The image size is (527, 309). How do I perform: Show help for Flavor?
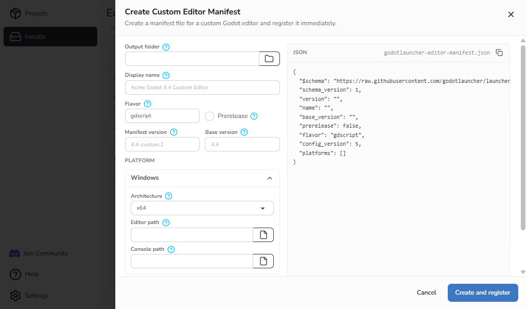147,104
